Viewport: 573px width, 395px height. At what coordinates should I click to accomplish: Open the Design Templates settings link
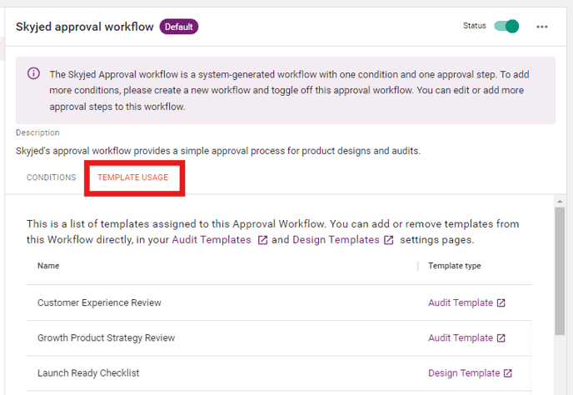coord(336,240)
